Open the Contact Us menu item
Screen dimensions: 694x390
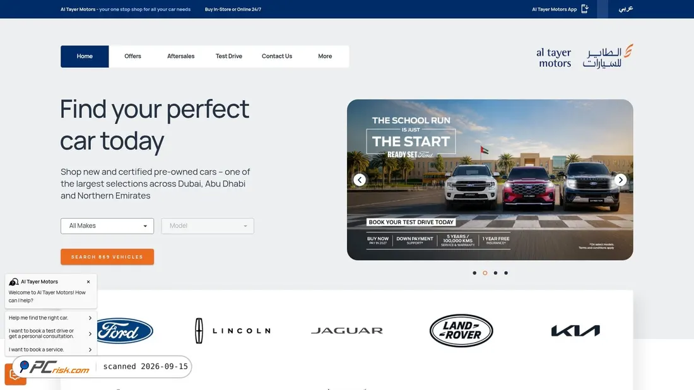(276, 56)
